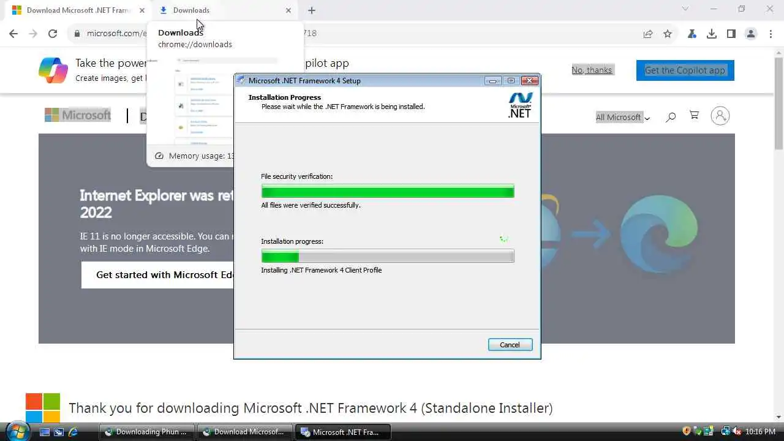Click Get the Copilot app button
The width and height of the screenshot is (784, 441).
pyautogui.click(x=685, y=70)
